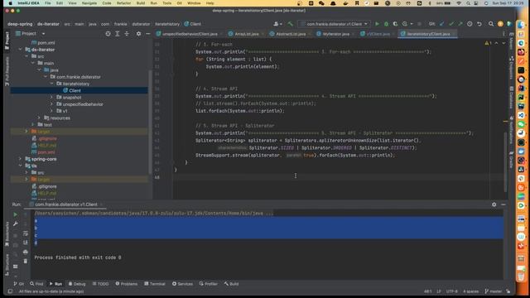The width and height of the screenshot is (530, 298).
Task: Run with coverage from the main toolbar
Action: pyautogui.click(x=395, y=24)
